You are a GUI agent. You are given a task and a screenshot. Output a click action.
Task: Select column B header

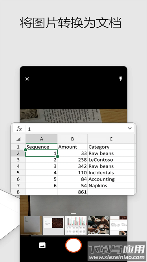tap(72, 139)
